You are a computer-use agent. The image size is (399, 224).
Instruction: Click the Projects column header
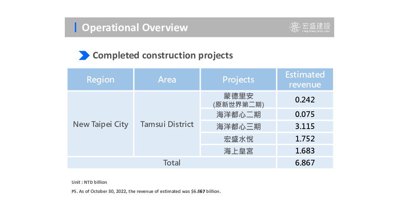pyautogui.click(x=238, y=79)
